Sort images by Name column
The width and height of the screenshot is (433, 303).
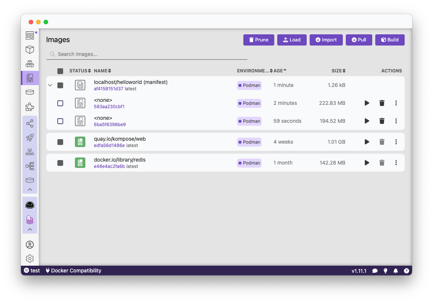click(102, 71)
